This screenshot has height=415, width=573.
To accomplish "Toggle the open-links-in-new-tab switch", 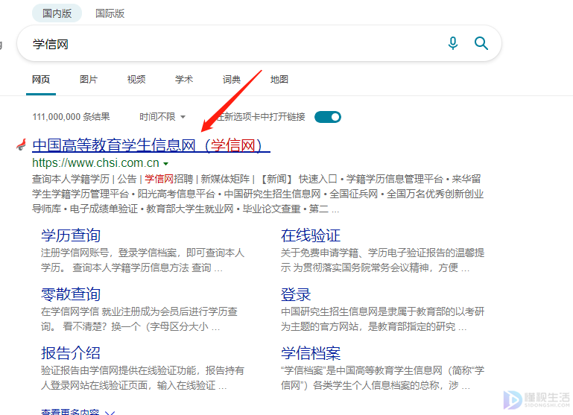I will [328, 117].
